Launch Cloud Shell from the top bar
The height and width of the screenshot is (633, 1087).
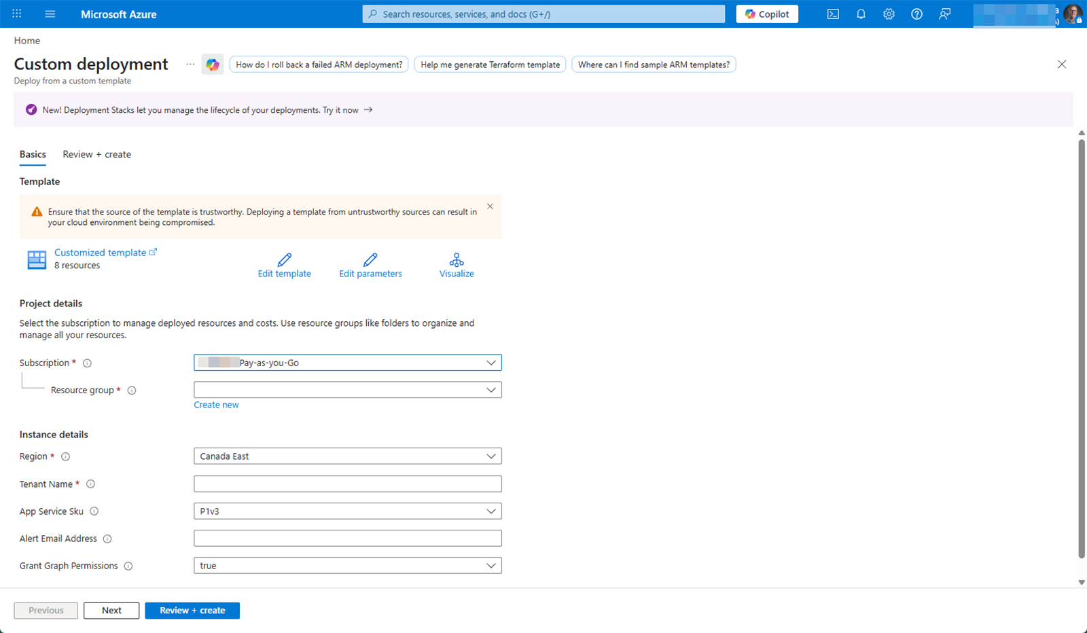point(833,14)
